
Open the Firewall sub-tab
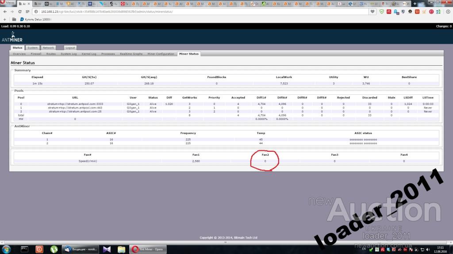36,54
